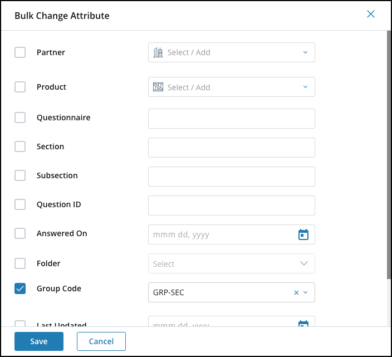Image resolution: width=392 pixels, height=357 pixels.
Task: Click the Section text input field
Action: tap(232, 148)
